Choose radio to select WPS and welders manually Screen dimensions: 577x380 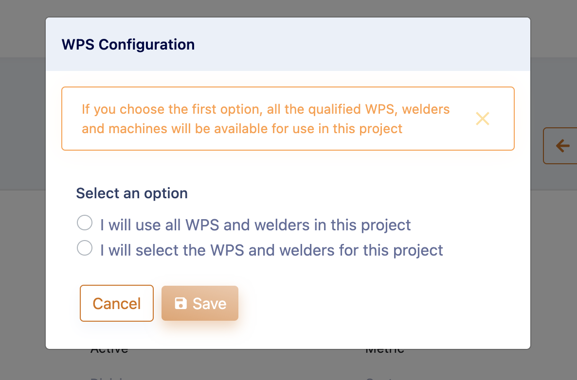[x=85, y=248]
